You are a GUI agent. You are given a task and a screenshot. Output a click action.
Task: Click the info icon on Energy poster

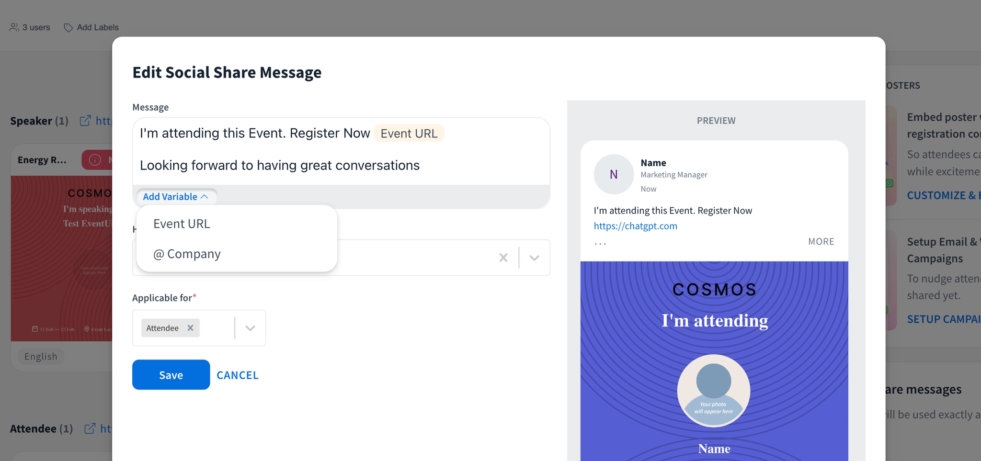pos(95,160)
